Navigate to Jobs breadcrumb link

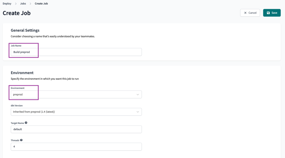point(23,4)
